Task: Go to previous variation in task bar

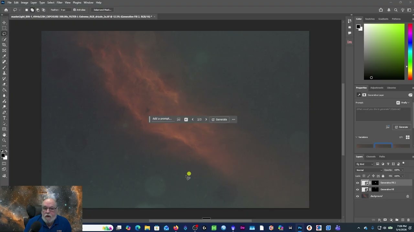Action: pyautogui.click(x=192, y=120)
